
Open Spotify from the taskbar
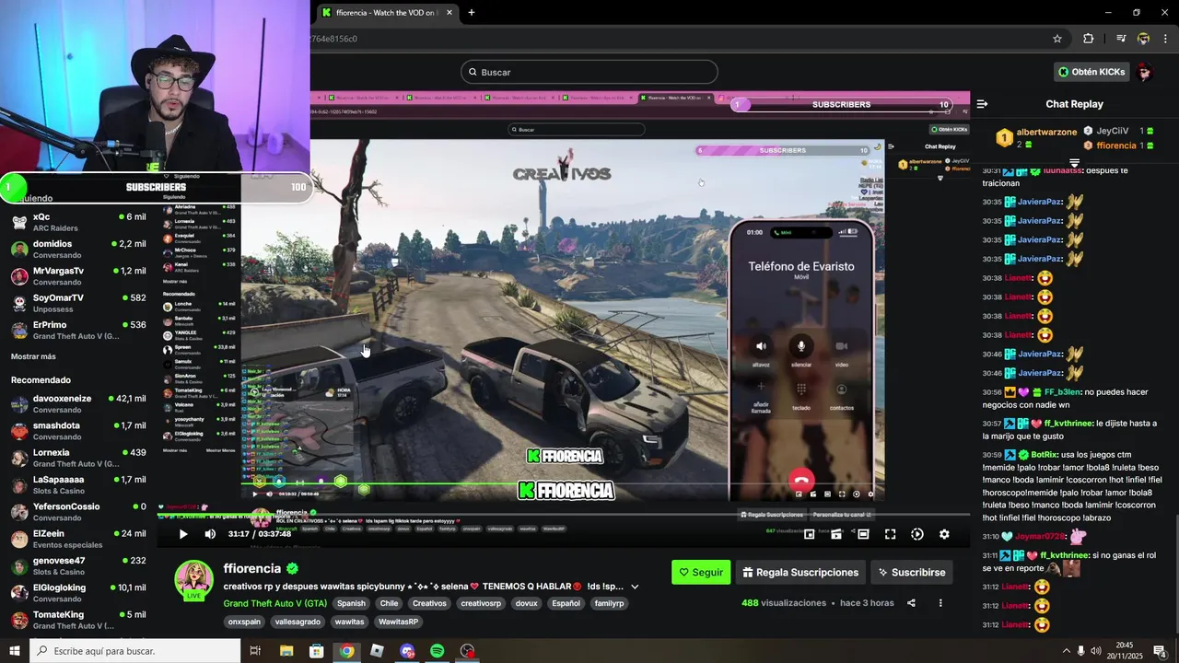pos(438,651)
